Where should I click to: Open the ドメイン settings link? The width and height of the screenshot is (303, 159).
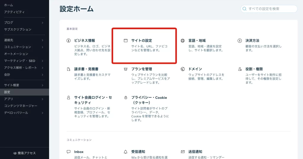pos(195,69)
